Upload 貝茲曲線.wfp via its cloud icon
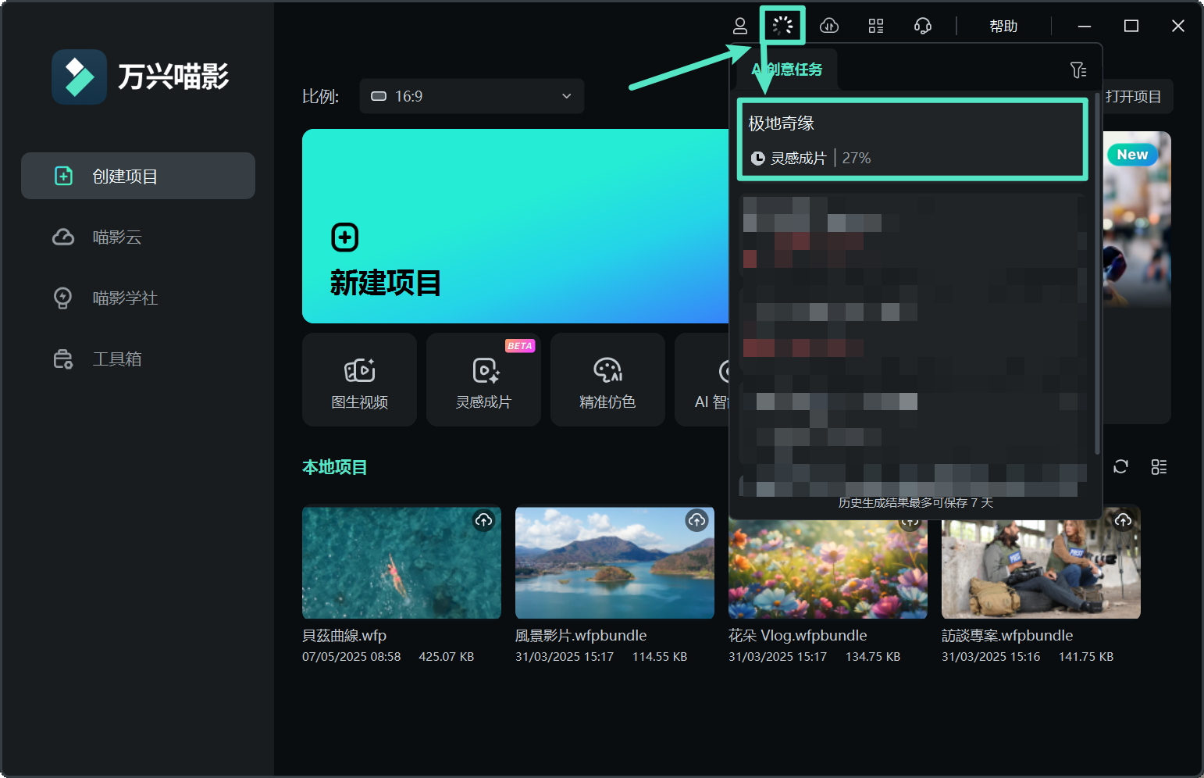This screenshot has height=778, width=1204. [484, 520]
